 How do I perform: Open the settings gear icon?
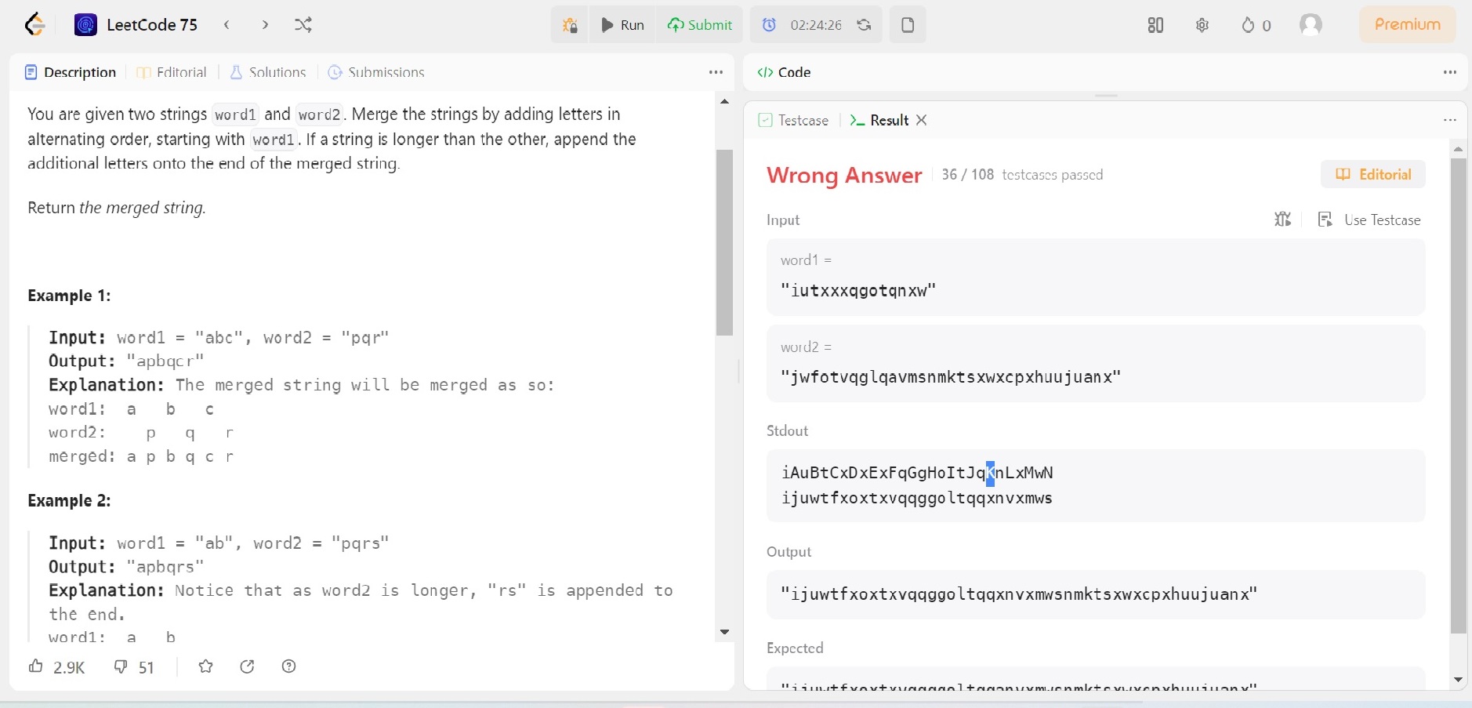click(x=1202, y=25)
